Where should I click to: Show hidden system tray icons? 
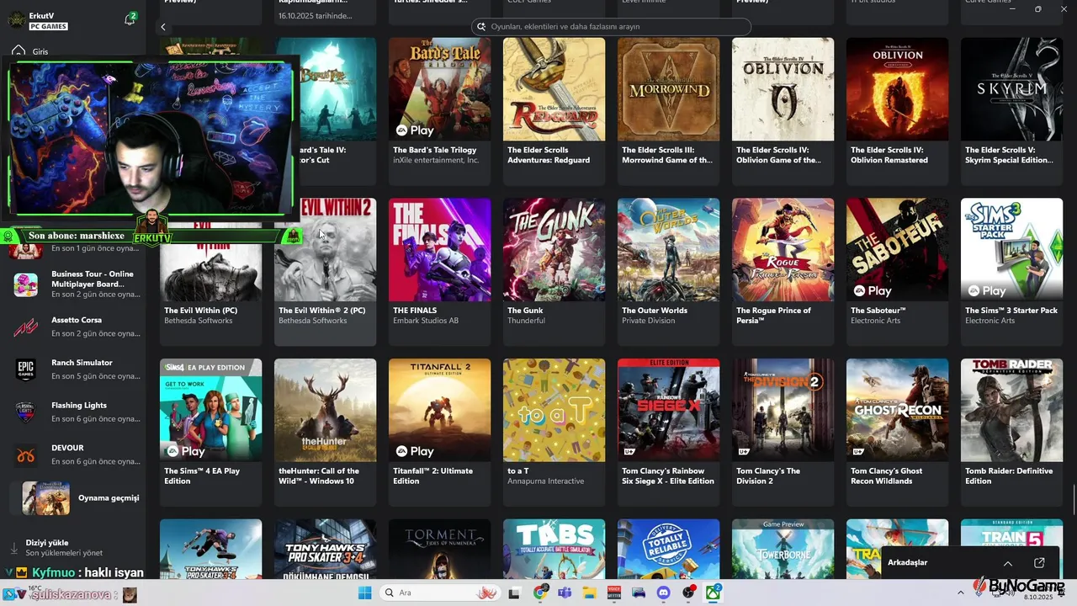coord(961,593)
